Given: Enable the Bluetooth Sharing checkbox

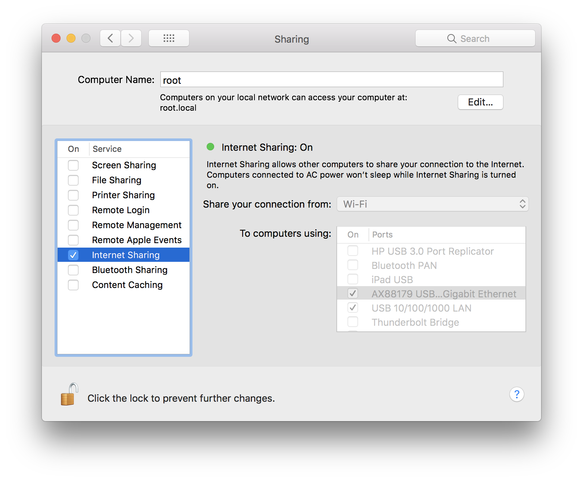Looking at the screenshot, I should coord(73,270).
